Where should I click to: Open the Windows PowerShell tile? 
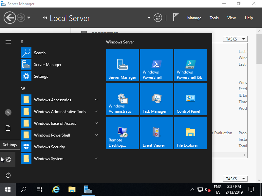(x=156, y=65)
